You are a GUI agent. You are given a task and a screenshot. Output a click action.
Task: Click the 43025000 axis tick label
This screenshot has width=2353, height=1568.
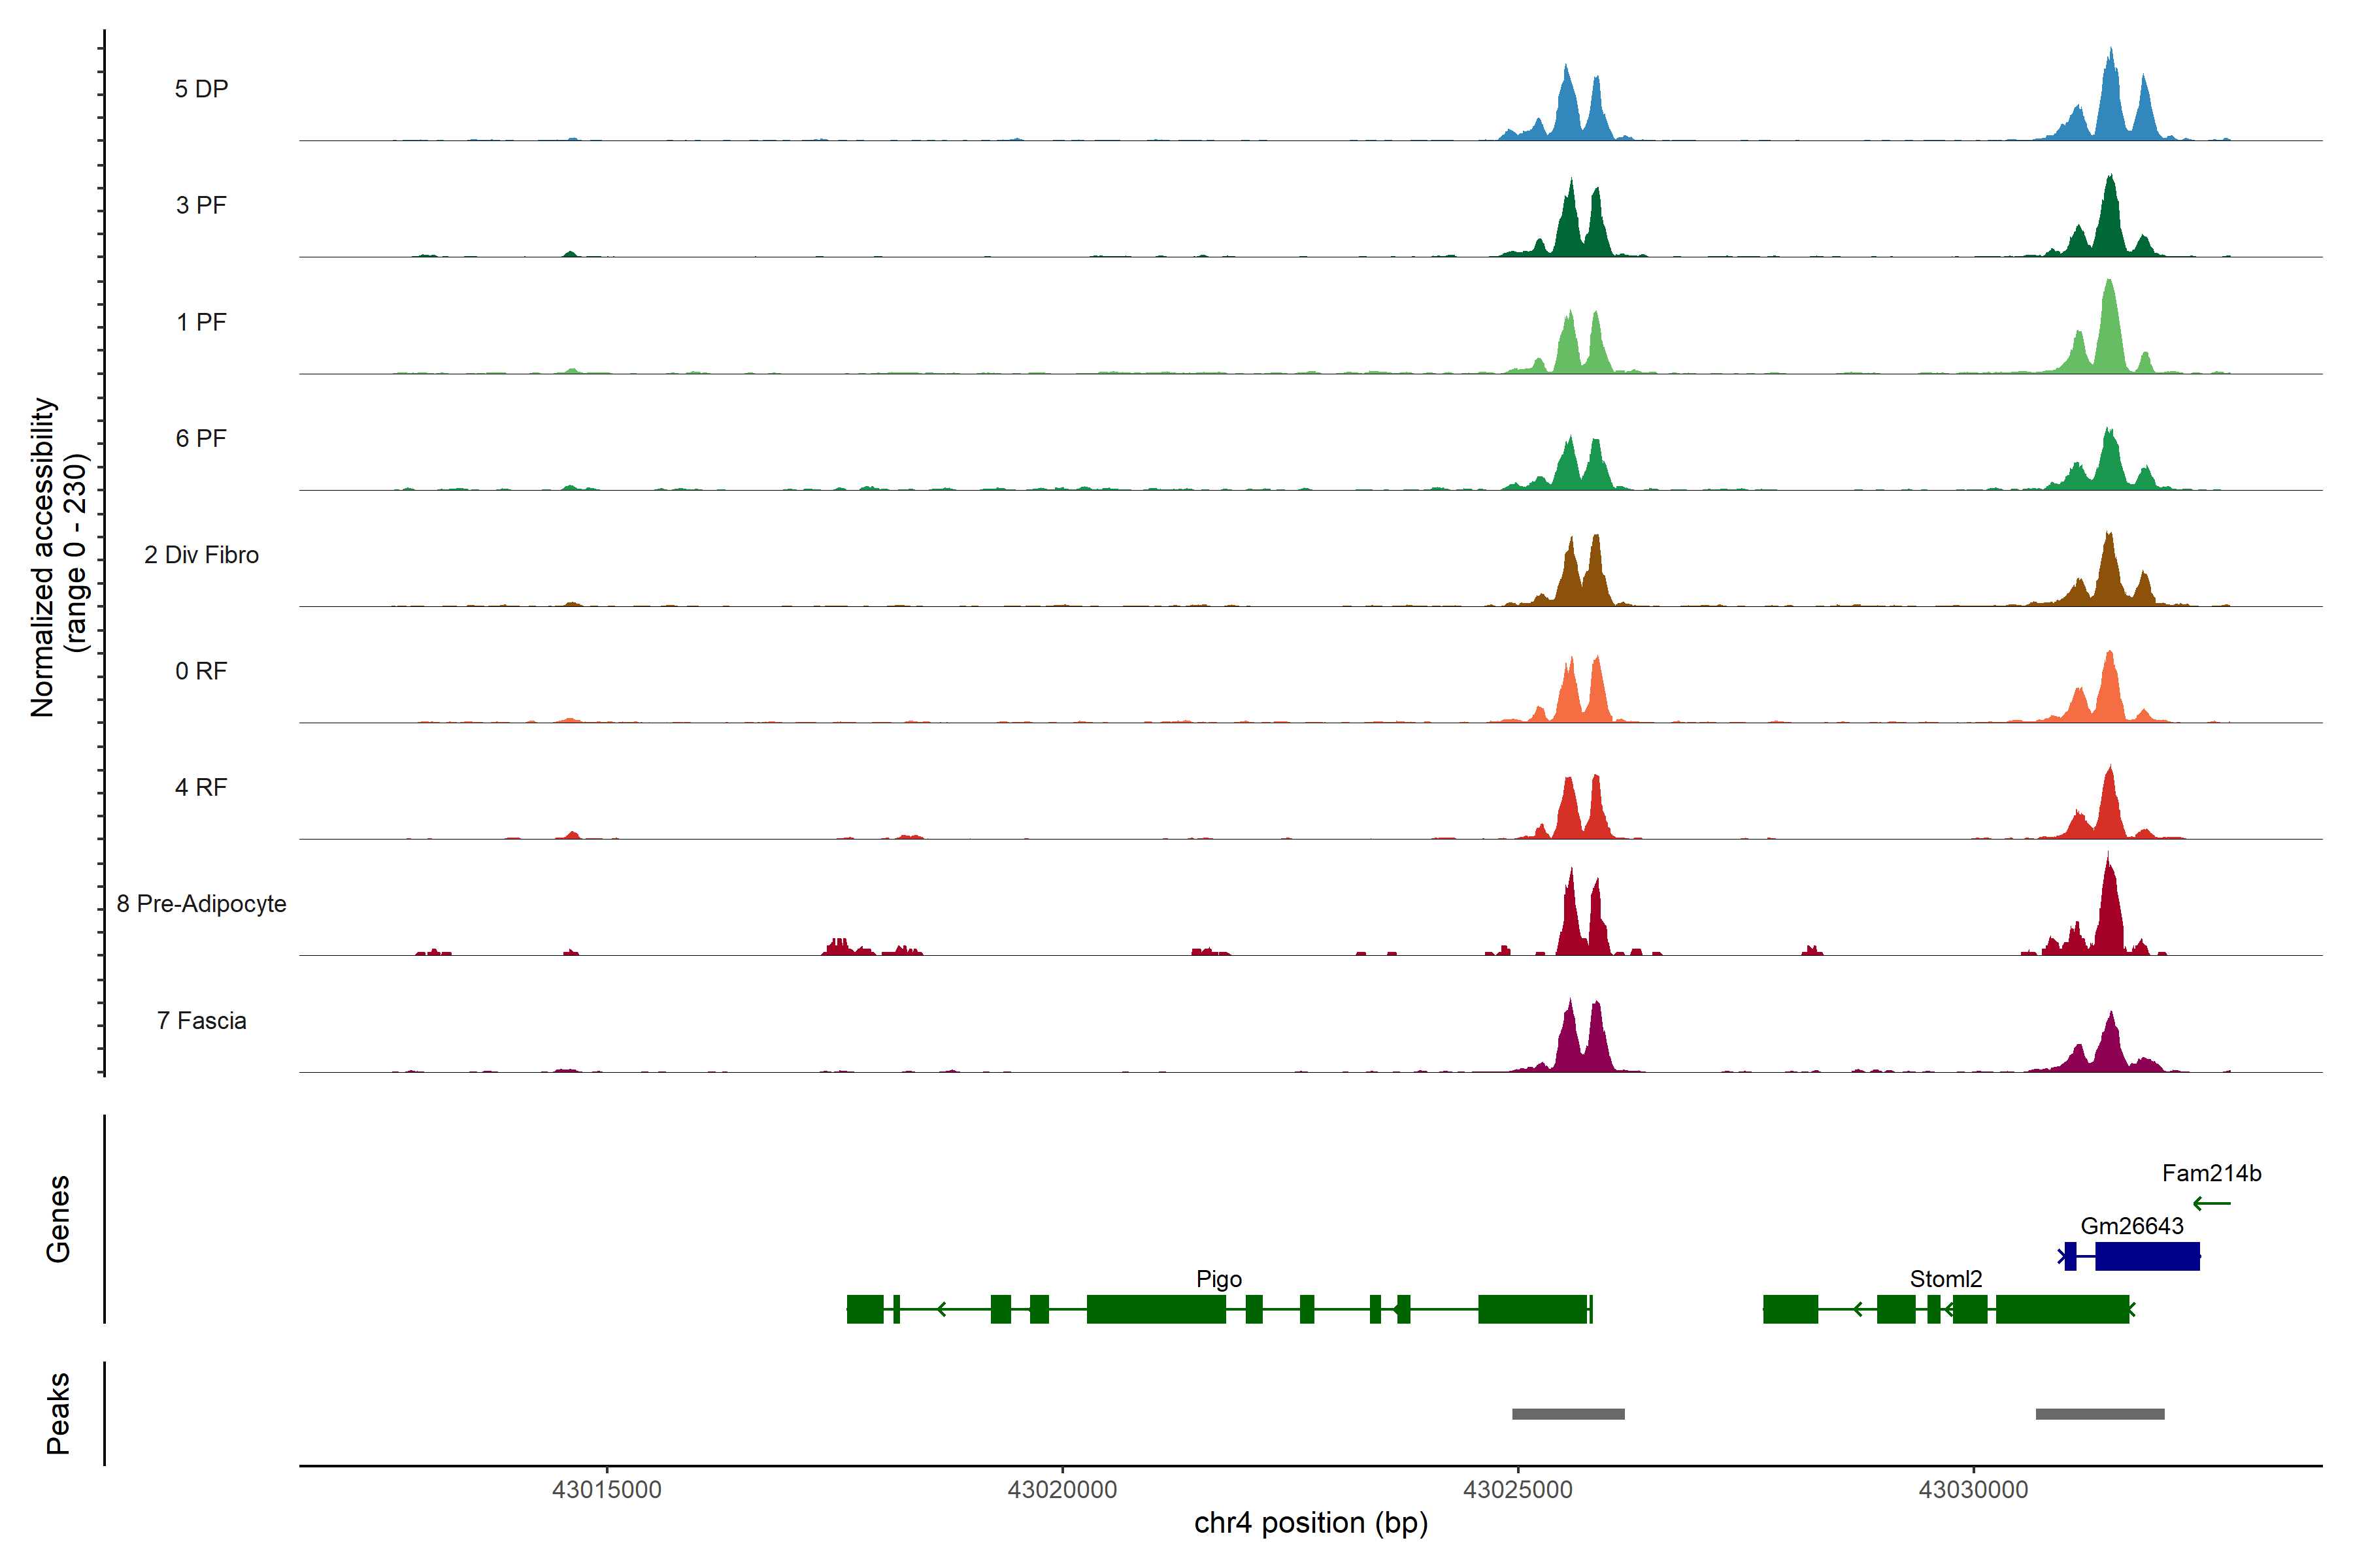coord(1518,1489)
